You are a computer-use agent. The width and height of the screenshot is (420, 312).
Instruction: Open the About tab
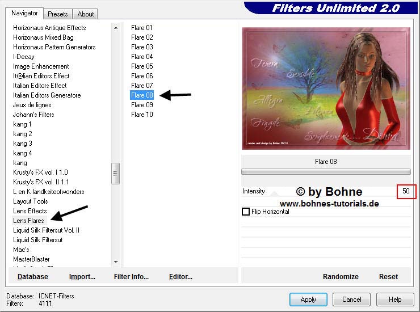[x=86, y=14]
